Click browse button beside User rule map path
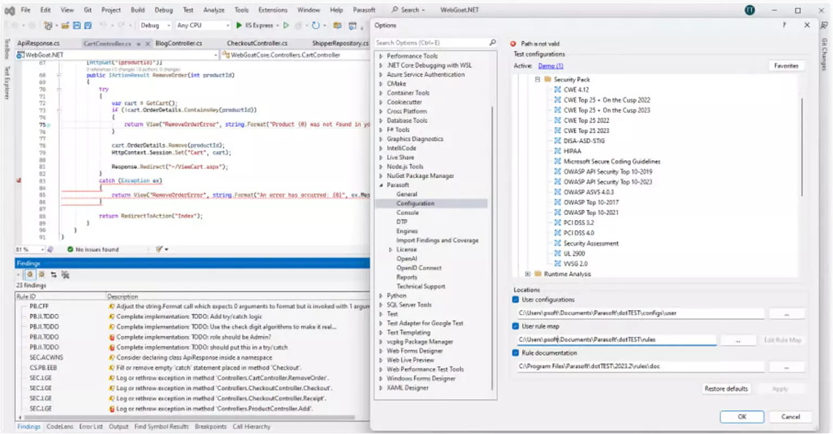The height and width of the screenshot is (434, 833). [738, 340]
